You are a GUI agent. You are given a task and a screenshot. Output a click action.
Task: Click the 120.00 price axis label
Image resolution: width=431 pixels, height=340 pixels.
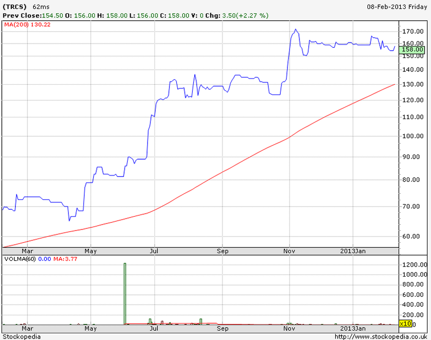413,100
